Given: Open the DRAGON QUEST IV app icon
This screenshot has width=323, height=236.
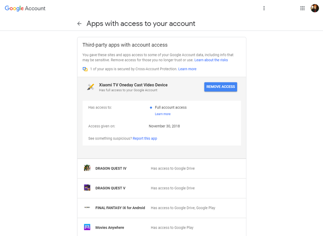Looking at the screenshot, I should (87, 168).
